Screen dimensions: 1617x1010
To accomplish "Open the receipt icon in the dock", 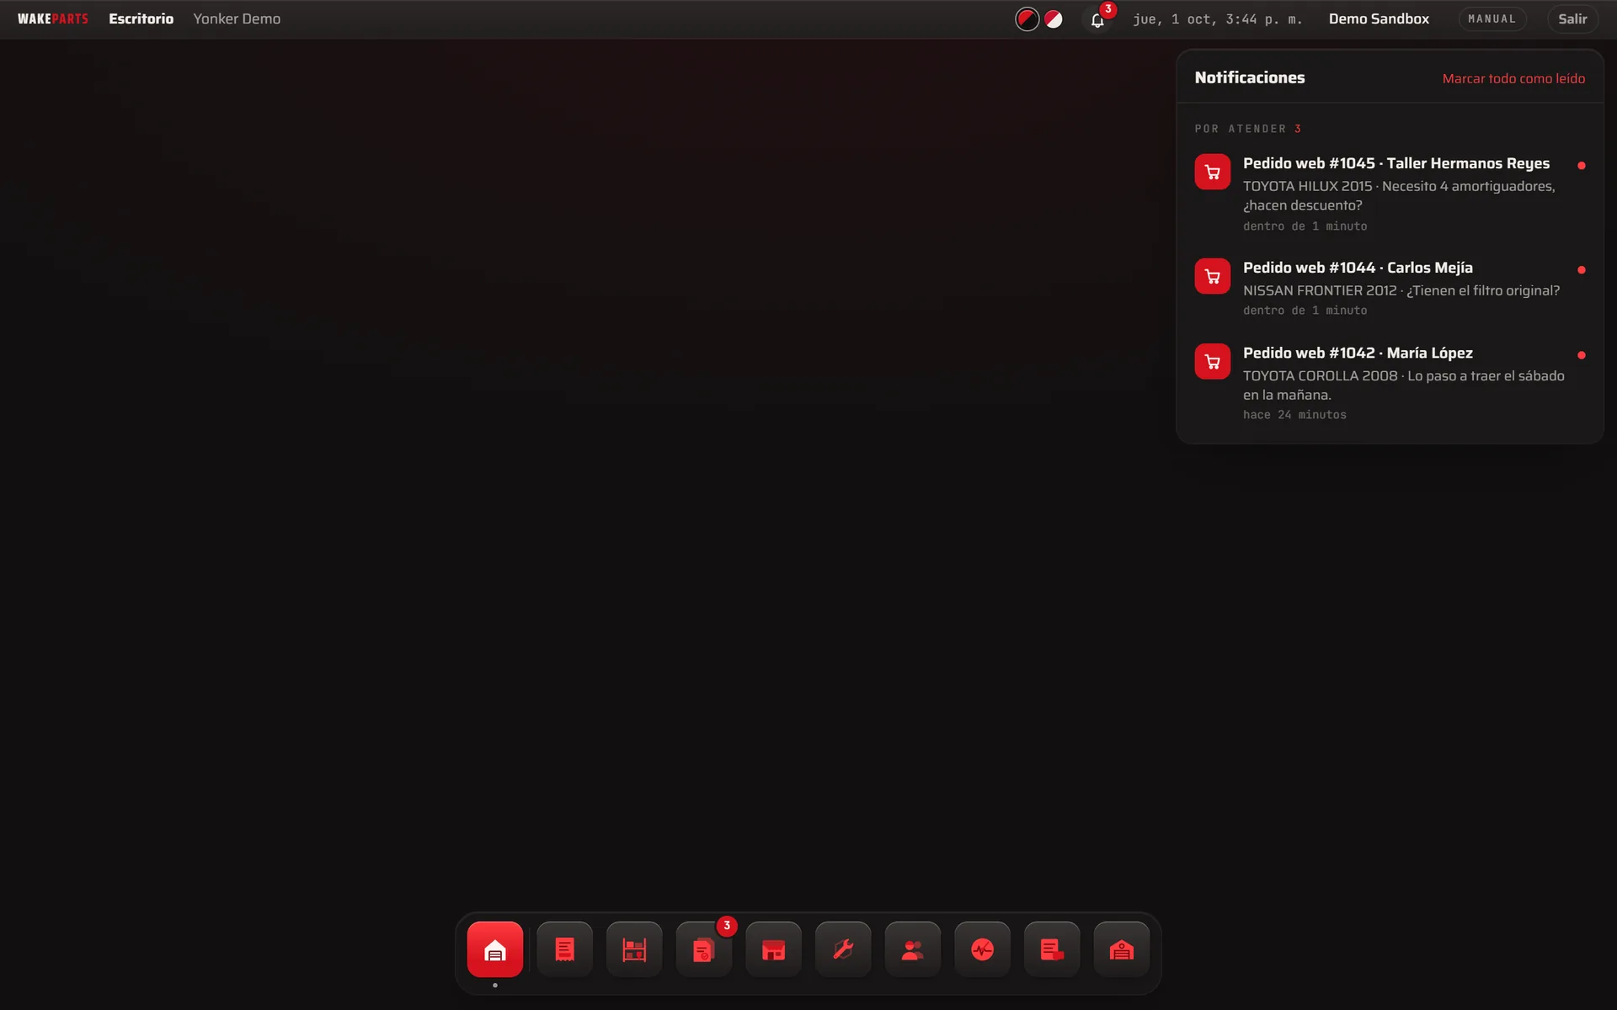I will [565, 949].
